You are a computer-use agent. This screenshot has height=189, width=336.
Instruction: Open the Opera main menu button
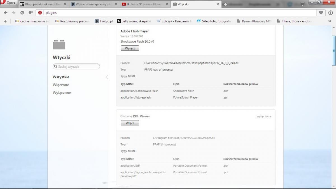click(x=8, y=3)
